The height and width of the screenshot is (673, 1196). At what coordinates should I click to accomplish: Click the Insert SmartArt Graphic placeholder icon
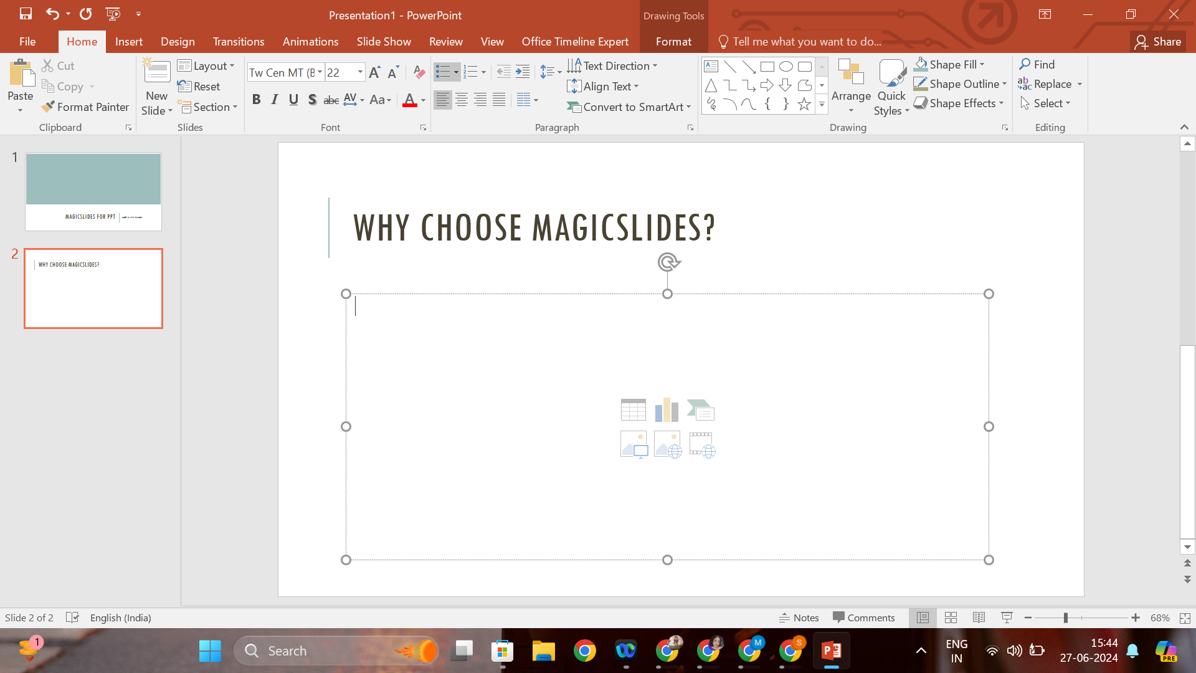[x=701, y=410]
